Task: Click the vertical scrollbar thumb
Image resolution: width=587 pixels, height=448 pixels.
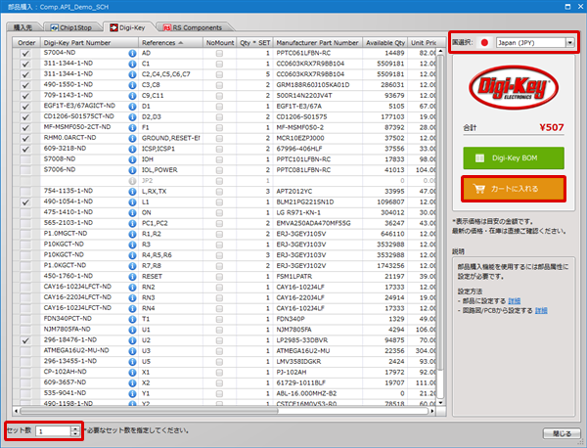Action: point(440,212)
